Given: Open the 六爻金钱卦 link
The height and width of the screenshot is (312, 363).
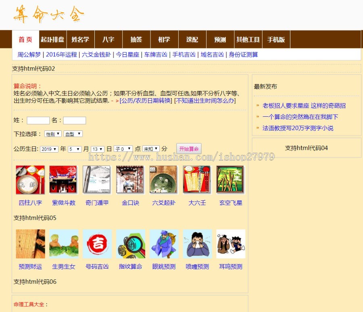Looking at the screenshot, I should (x=96, y=54).
